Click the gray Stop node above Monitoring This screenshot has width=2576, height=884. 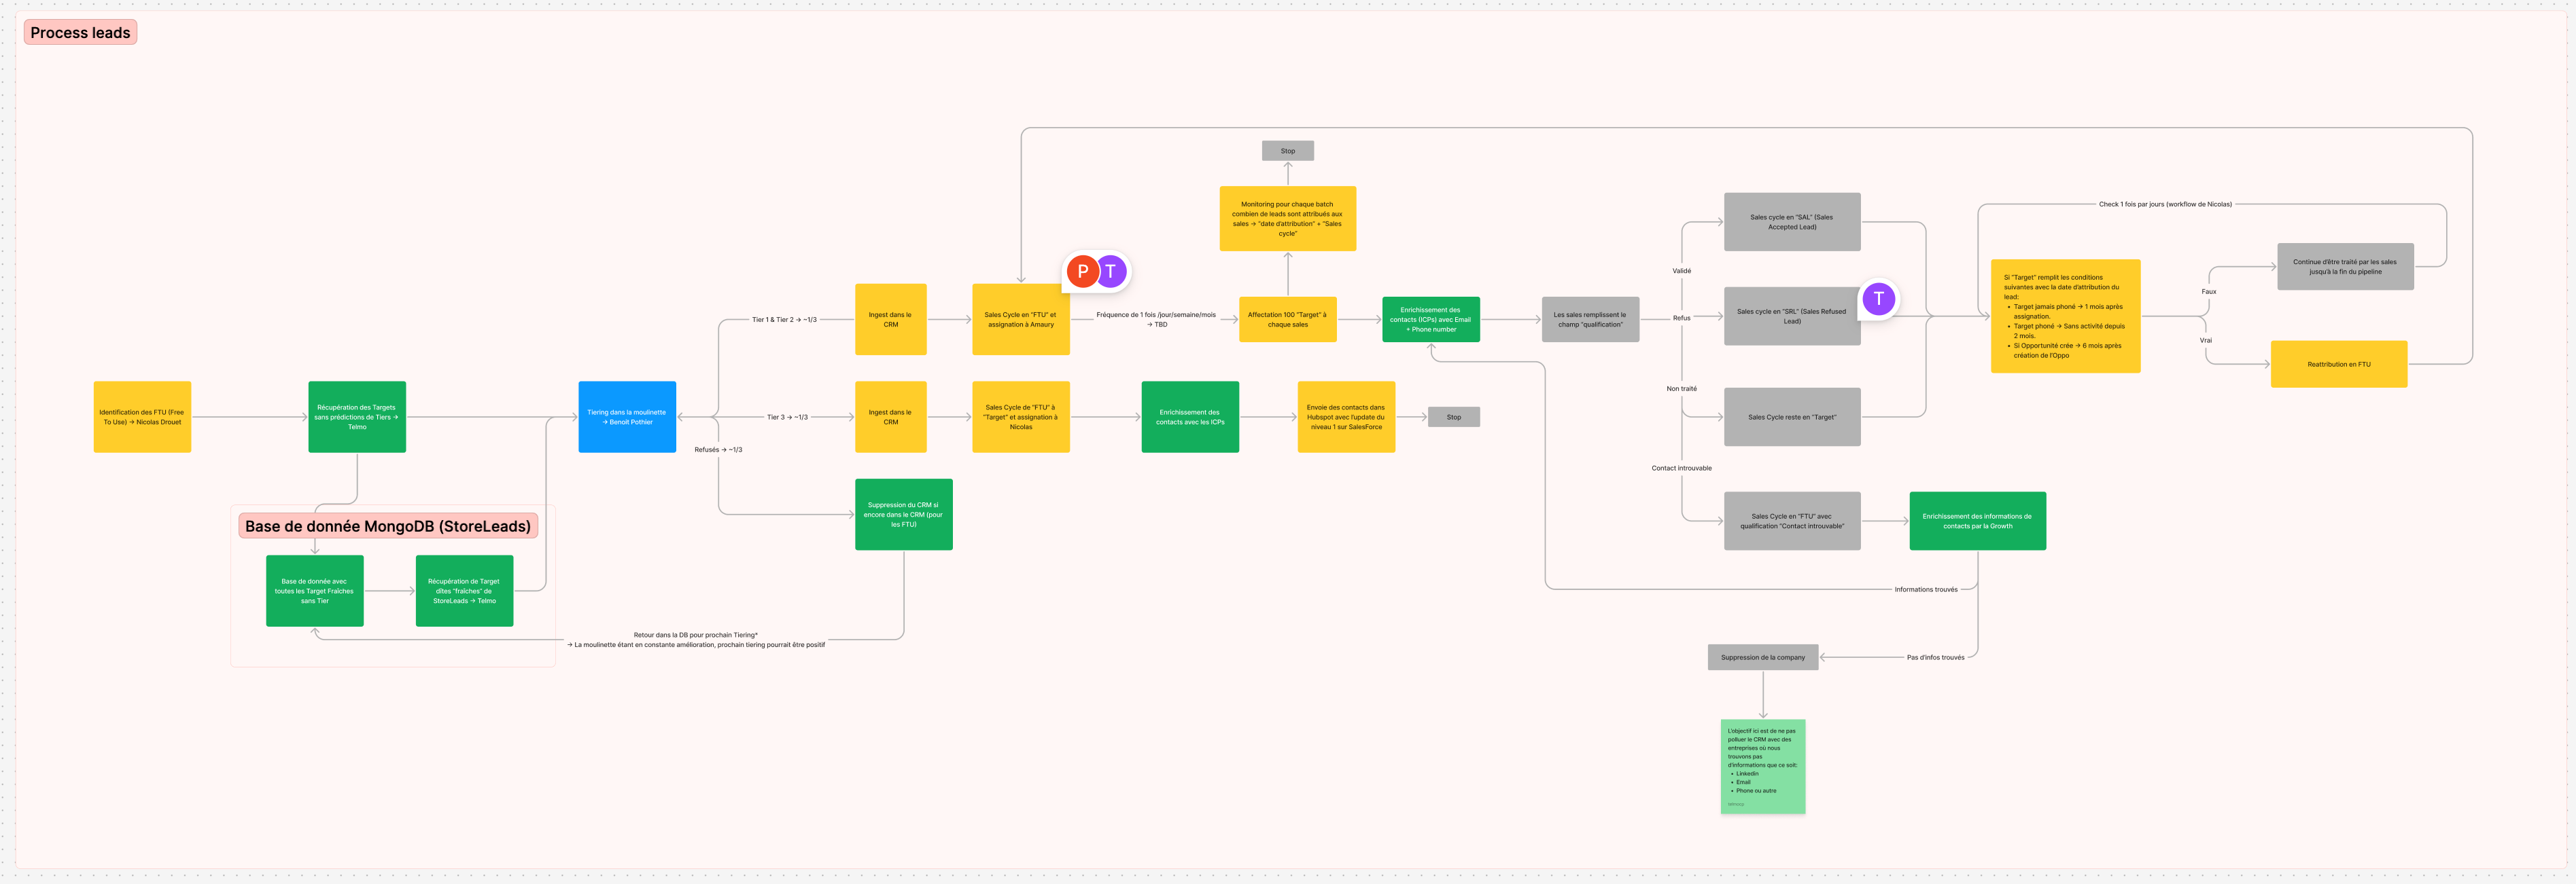tap(1287, 151)
